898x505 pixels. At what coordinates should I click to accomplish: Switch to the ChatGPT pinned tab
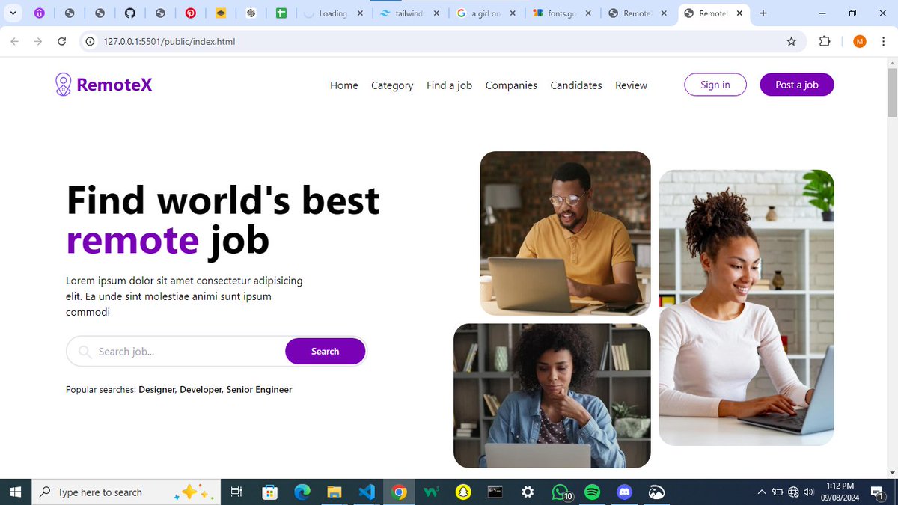pyautogui.click(x=251, y=13)
